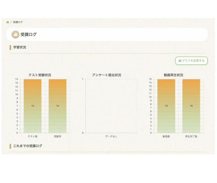Click the empty アンケート chart plot area

pos(111,106)
